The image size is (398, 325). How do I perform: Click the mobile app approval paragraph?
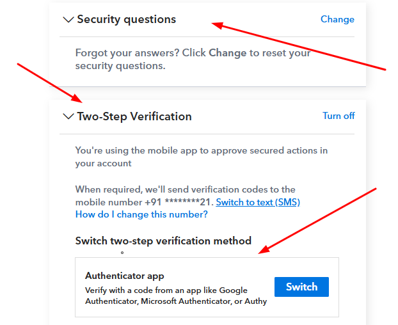pyautogui.click(x=202, y=157)
